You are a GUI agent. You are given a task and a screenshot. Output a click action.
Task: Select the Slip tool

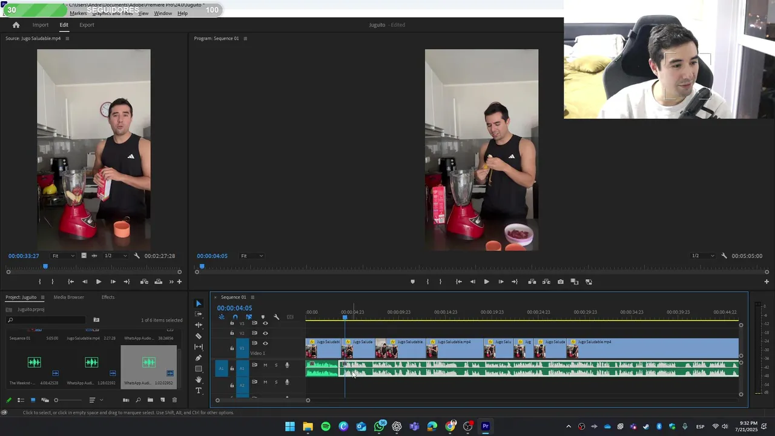[x=199, y=347]
